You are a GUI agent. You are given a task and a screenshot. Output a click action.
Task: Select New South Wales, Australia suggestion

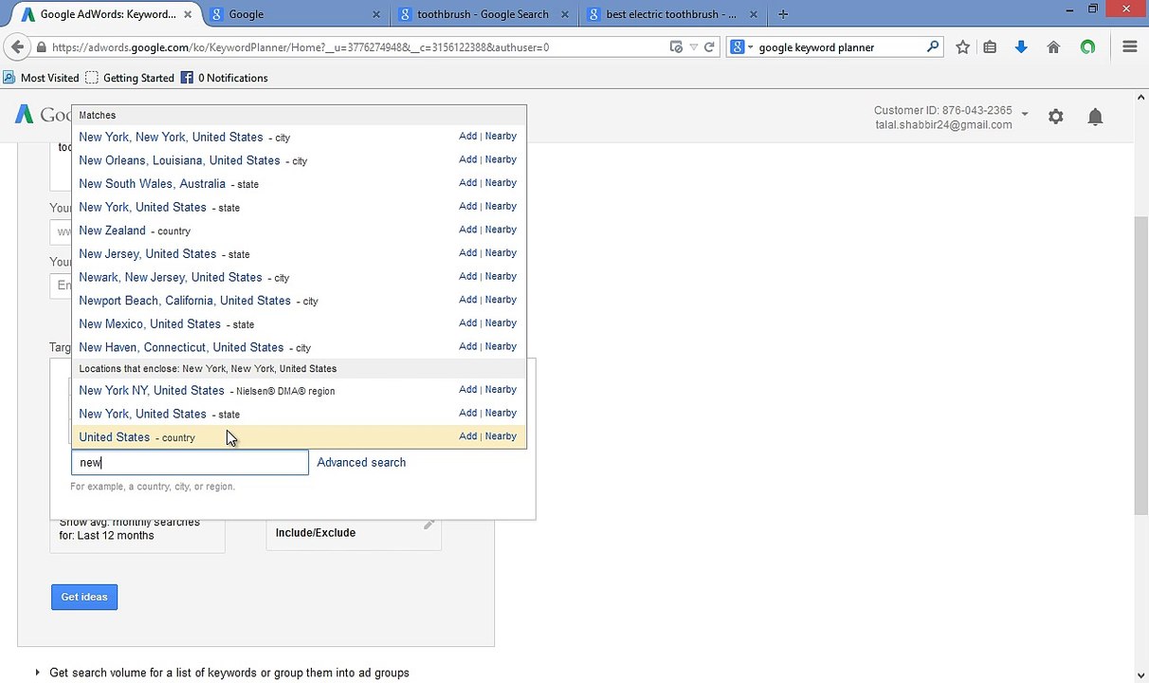pyautogui.click(x=152, y=184)
